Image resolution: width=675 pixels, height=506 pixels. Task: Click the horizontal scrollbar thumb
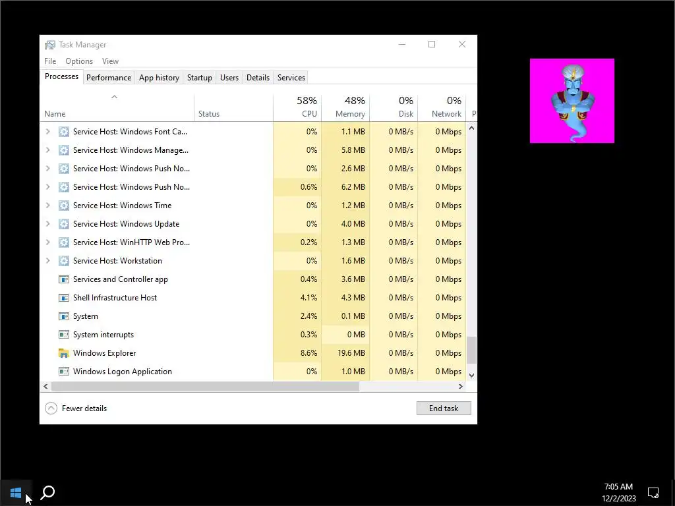click(x=206, y=386)
